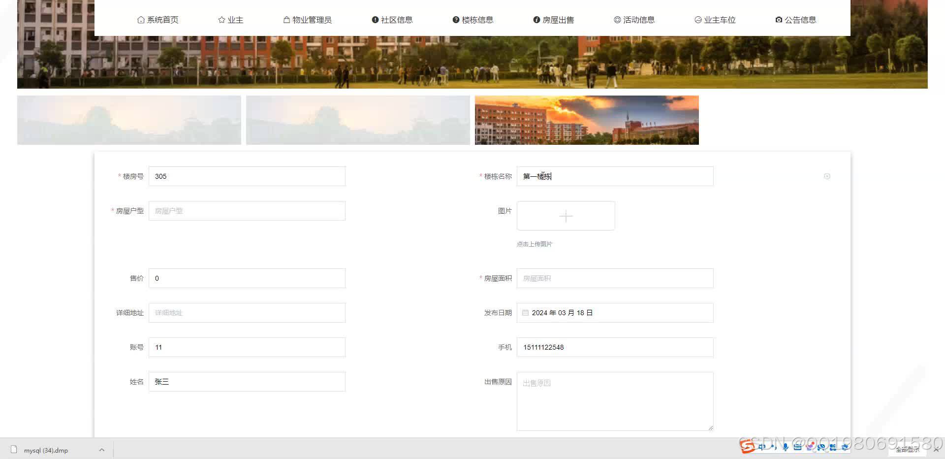Click the 出售原因 text area

(x=615, y=401)
